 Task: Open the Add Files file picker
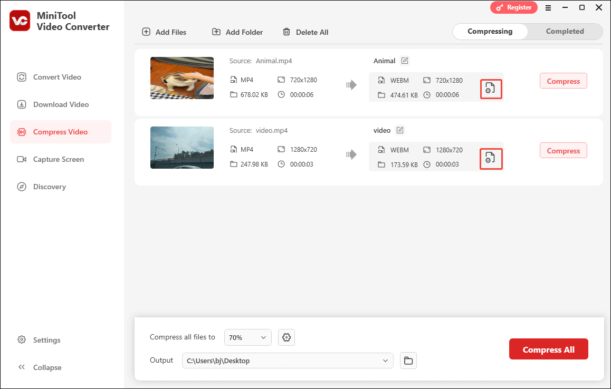point(164,32)
